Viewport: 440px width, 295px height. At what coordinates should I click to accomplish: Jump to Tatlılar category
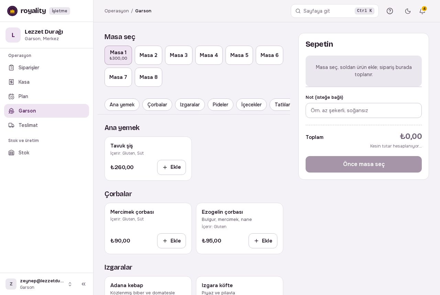click(x=280, y=105)
